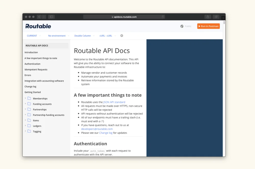Screen dimensions: 255x169
Task: Open the JSON API standard link
Action: (114, 102)
